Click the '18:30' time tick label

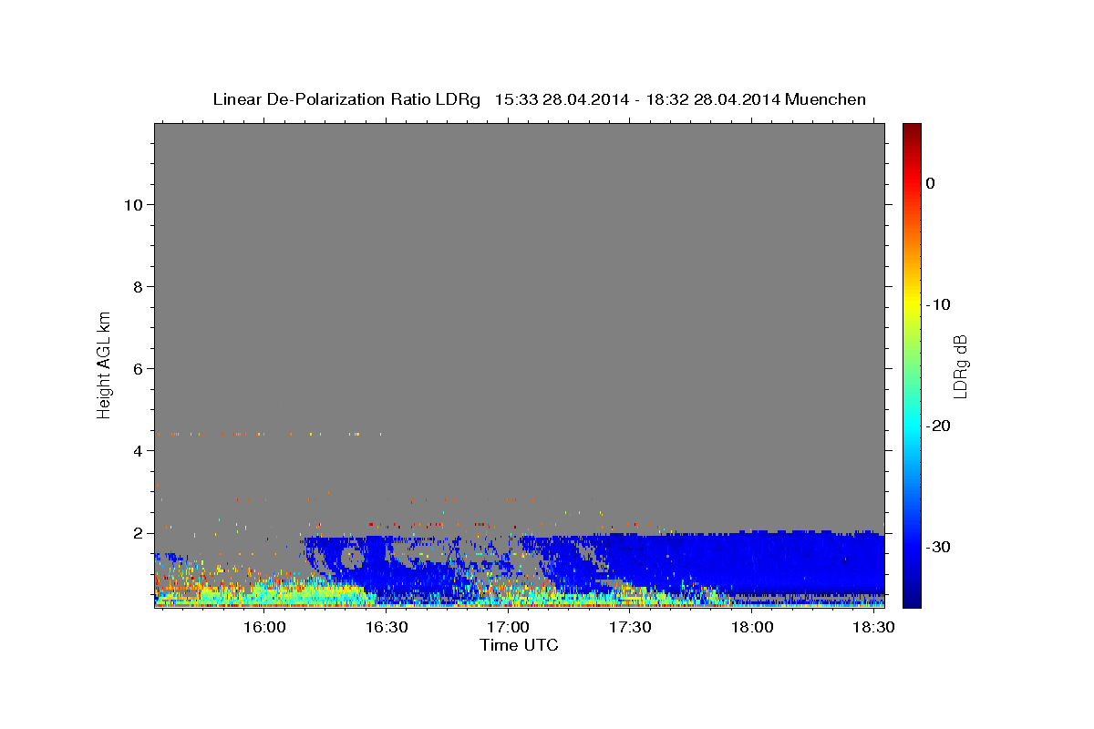[x=873, y=628]
